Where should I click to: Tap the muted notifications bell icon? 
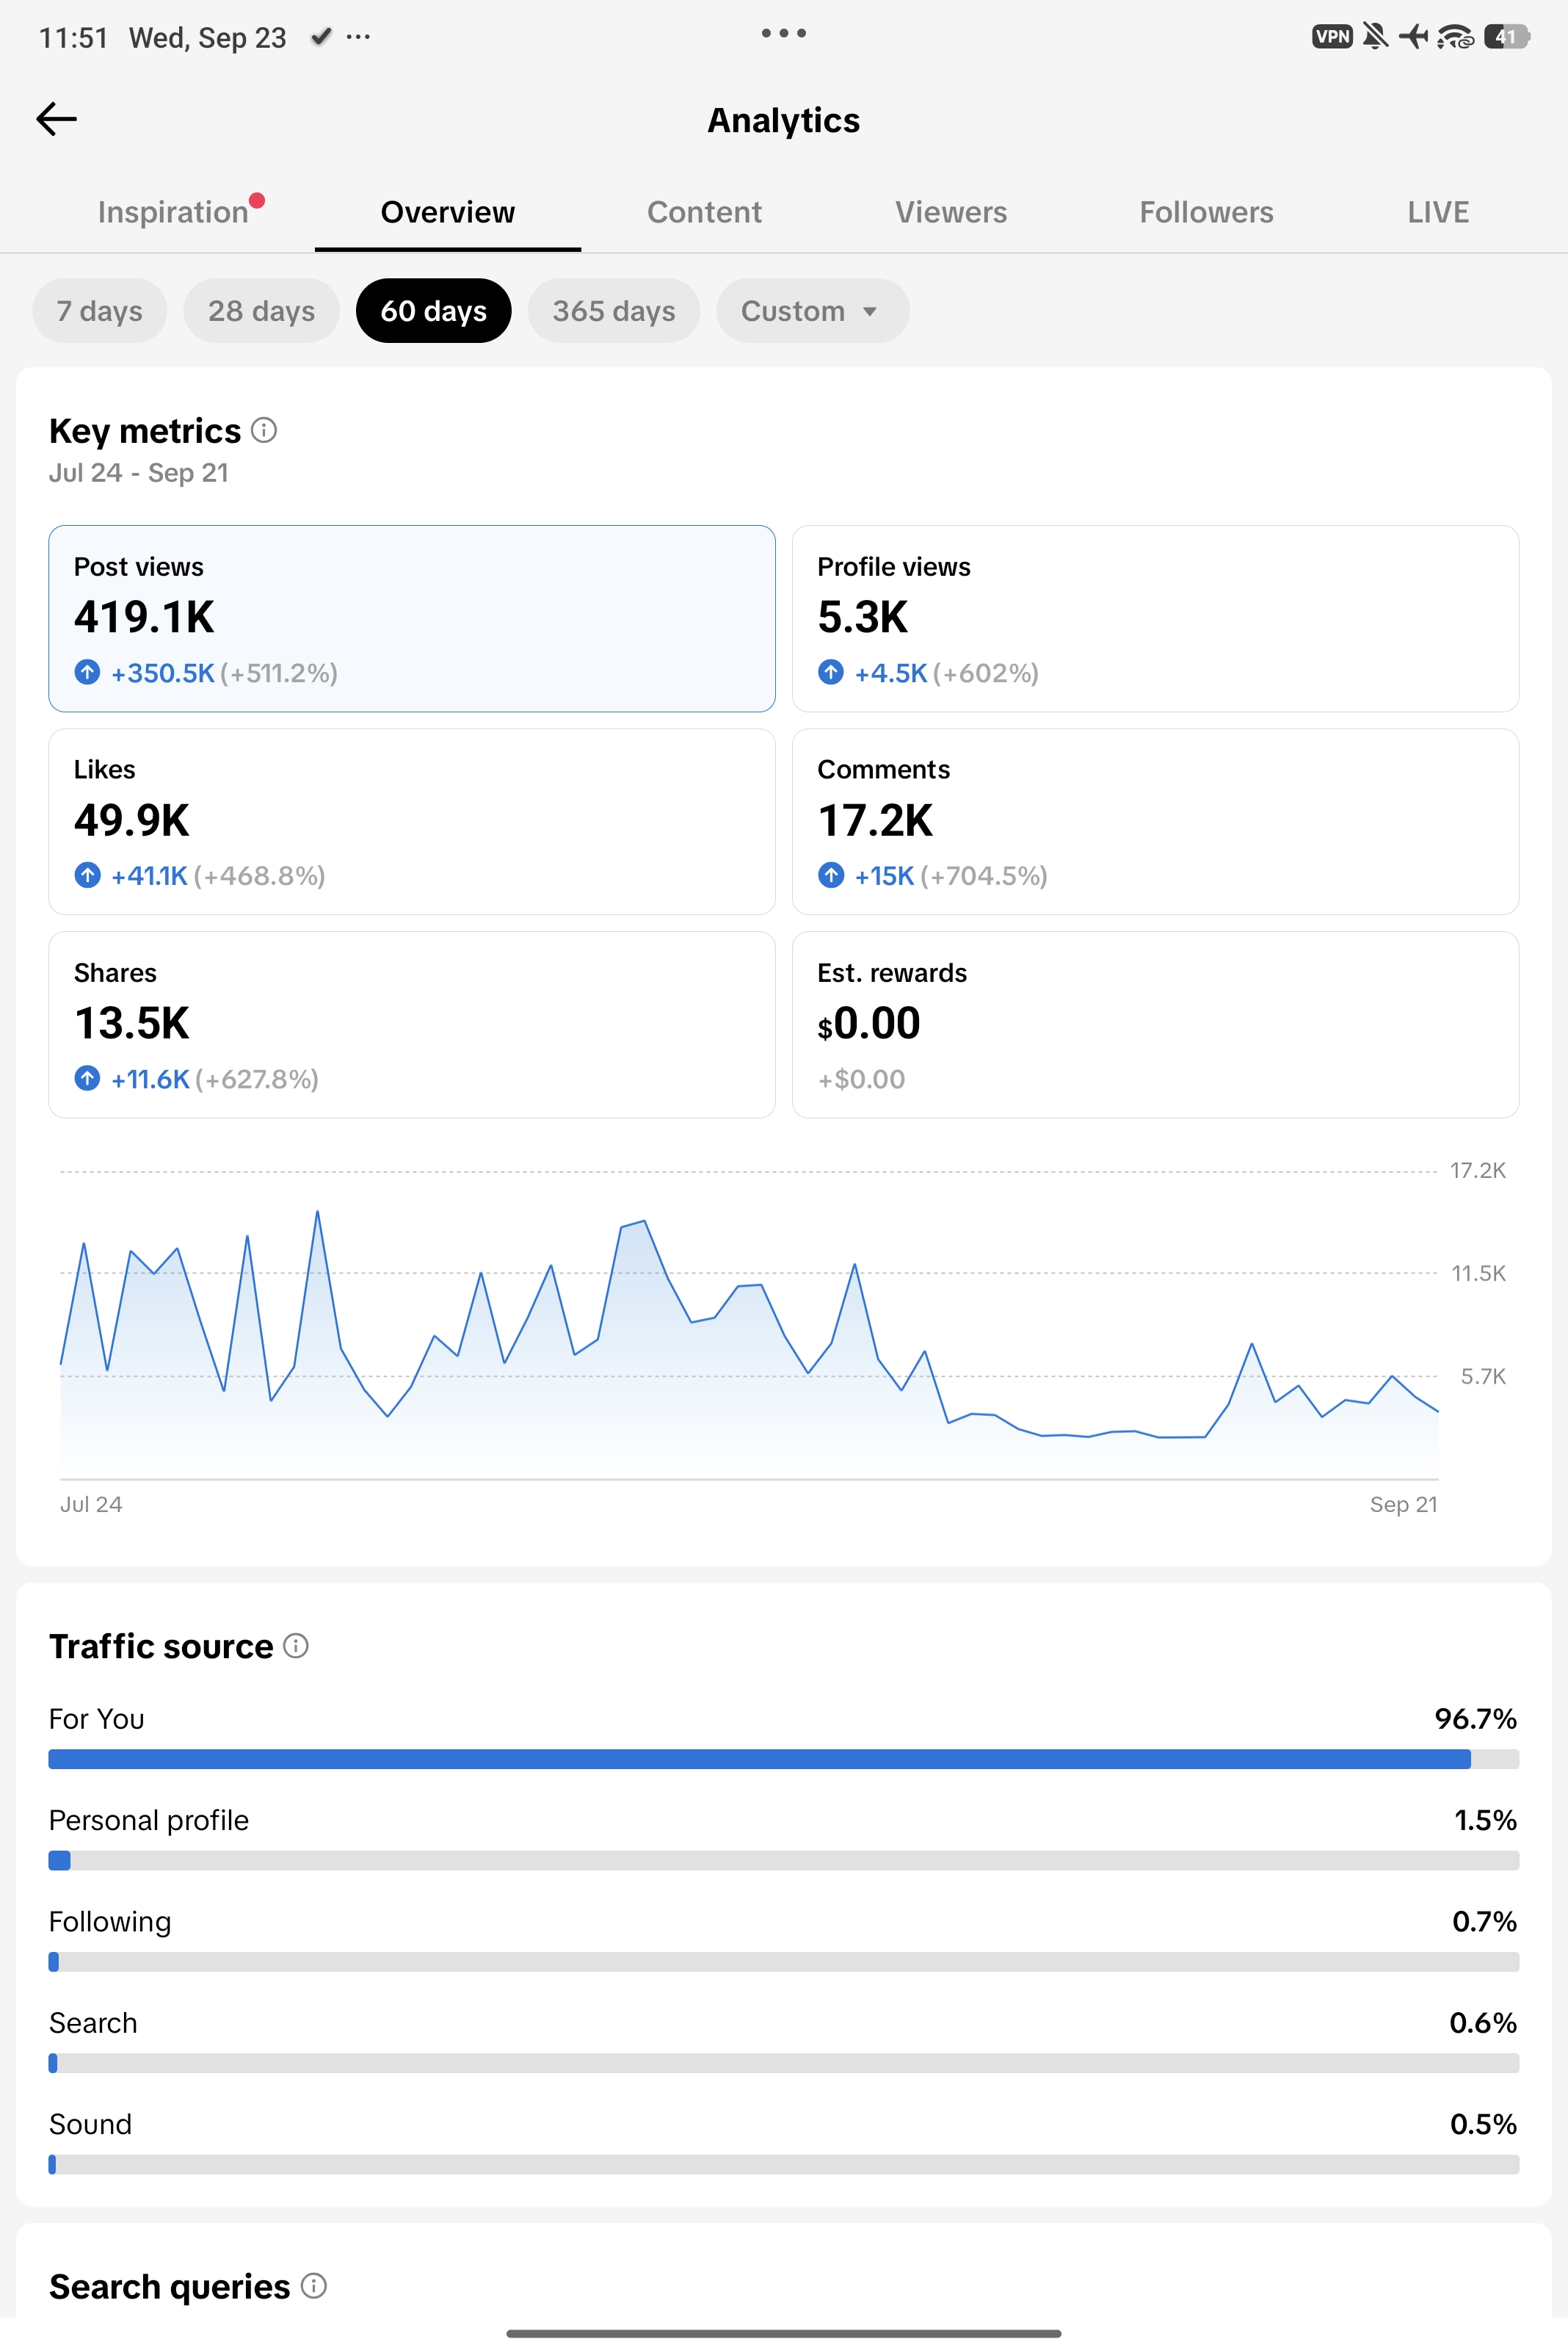[1376, 37]
